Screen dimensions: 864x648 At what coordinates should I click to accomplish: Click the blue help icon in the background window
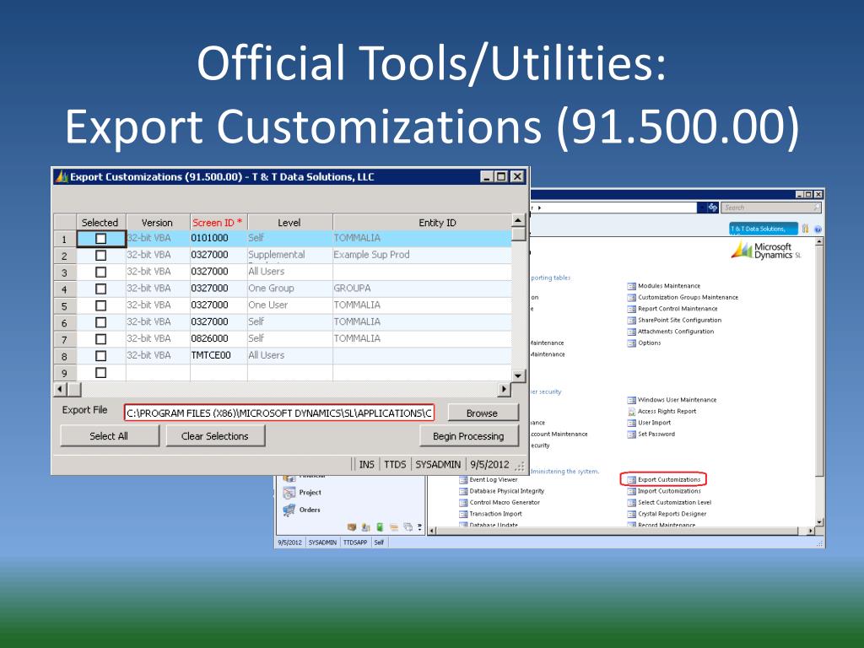pyautogui.click(x=818, y=229)
